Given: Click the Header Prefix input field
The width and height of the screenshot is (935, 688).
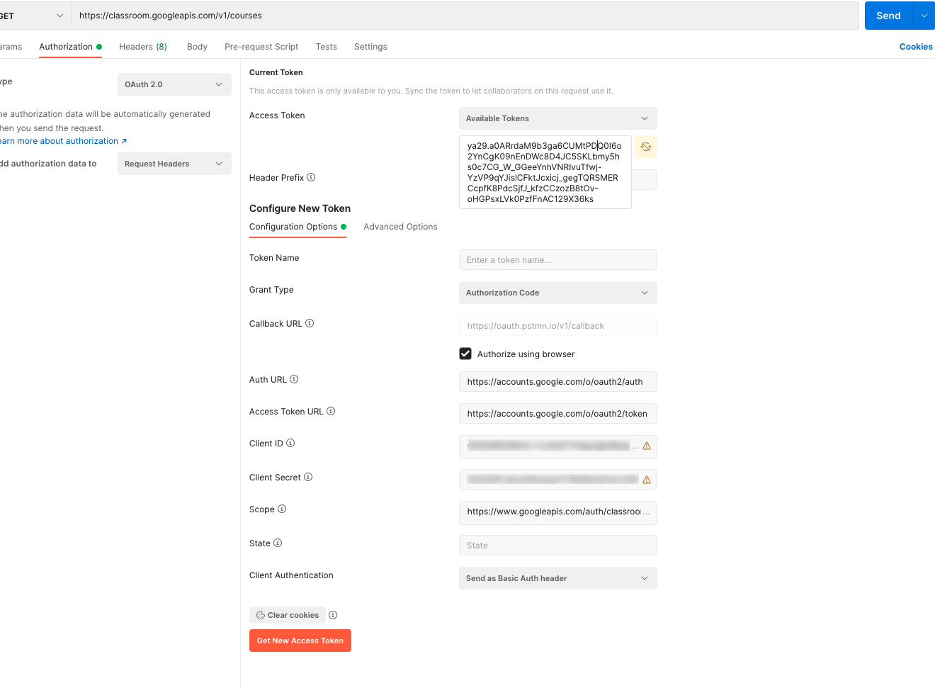Looking at the screenshot, I should point(645,179).
